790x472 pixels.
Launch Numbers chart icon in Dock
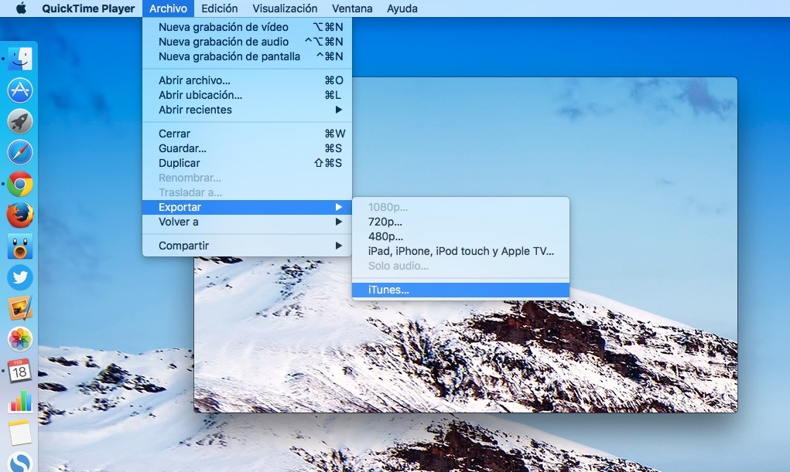click(20, 402)
